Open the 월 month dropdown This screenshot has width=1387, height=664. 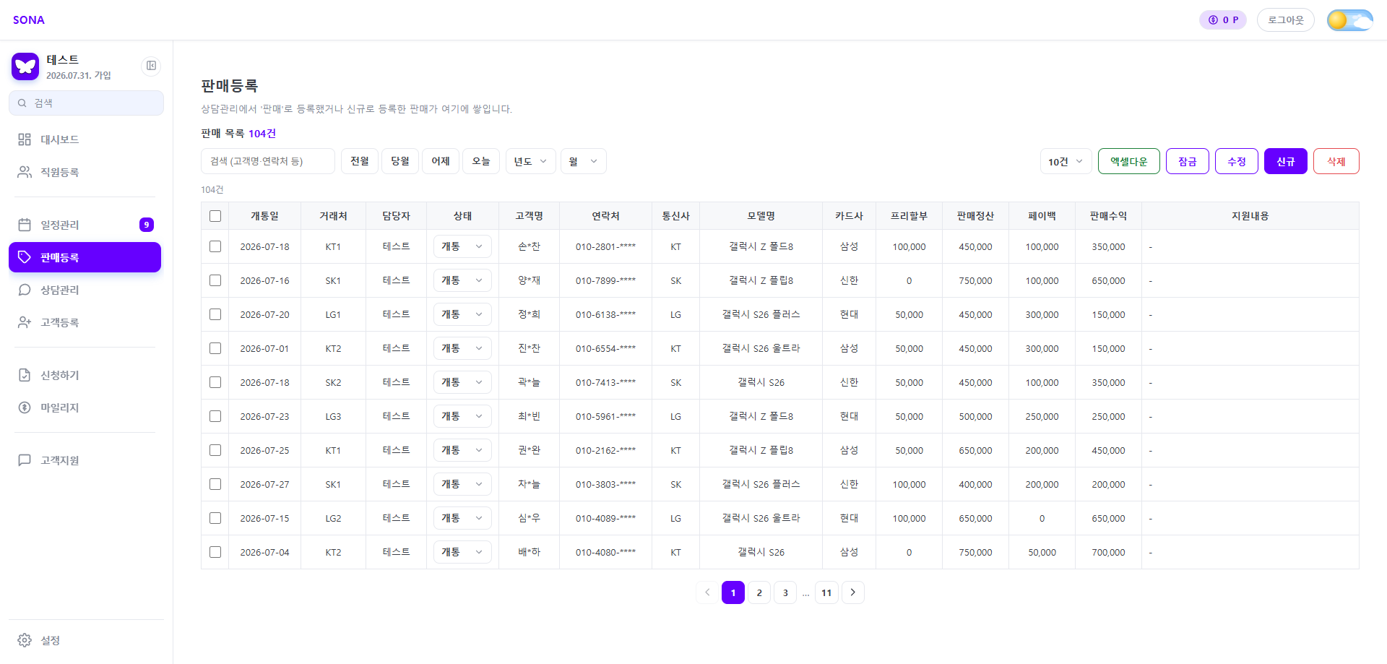(x=584, y=161)
